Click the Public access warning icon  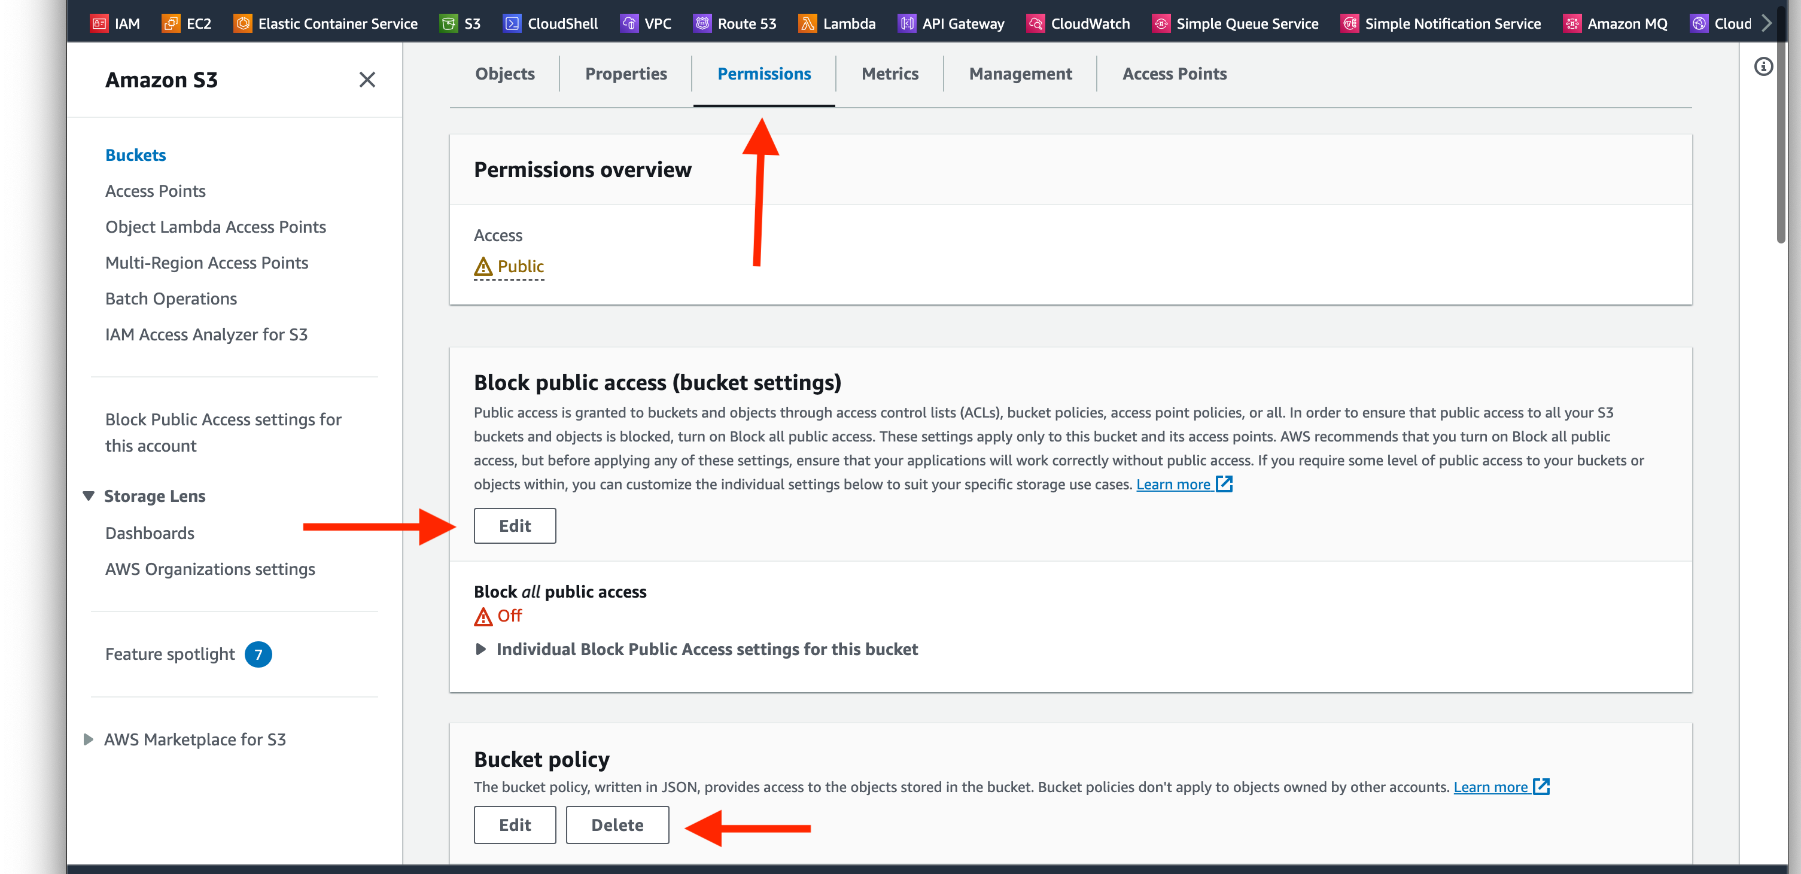point(483,266)
